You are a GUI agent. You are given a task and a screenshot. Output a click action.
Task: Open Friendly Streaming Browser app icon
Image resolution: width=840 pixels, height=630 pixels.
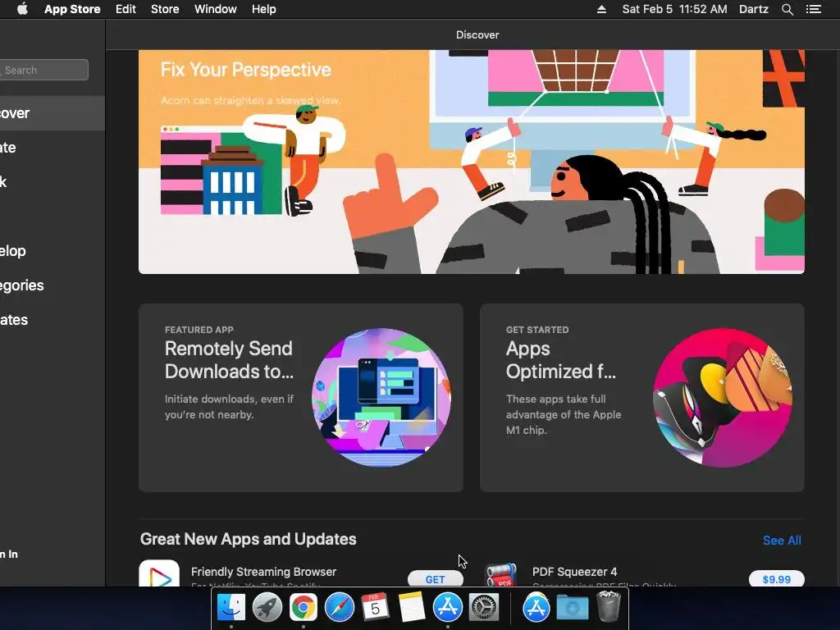tap(159, 573)
